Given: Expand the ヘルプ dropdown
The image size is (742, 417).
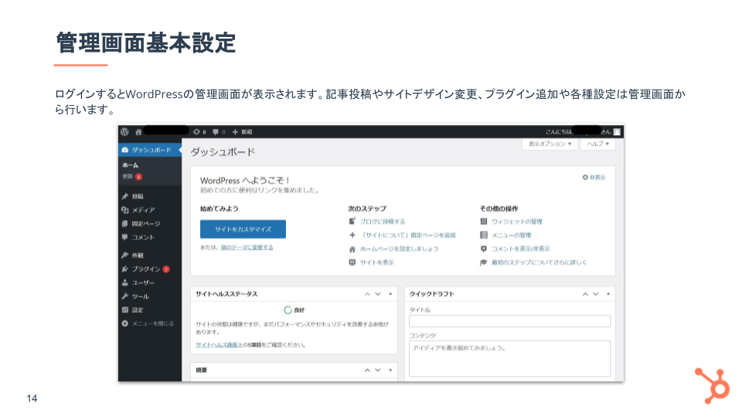Looking at the screenshot, I should click(x=598, y=144).
